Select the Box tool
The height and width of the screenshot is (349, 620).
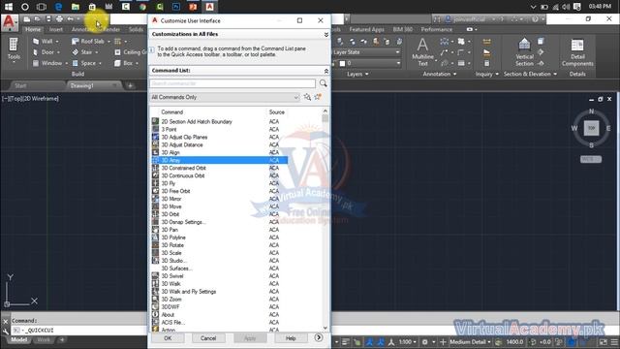tap(124, 63)
